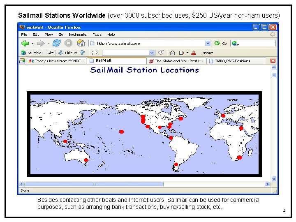296x222 pixels.
Task: Click the red person friends icon
Action: [x=194, y=53]
